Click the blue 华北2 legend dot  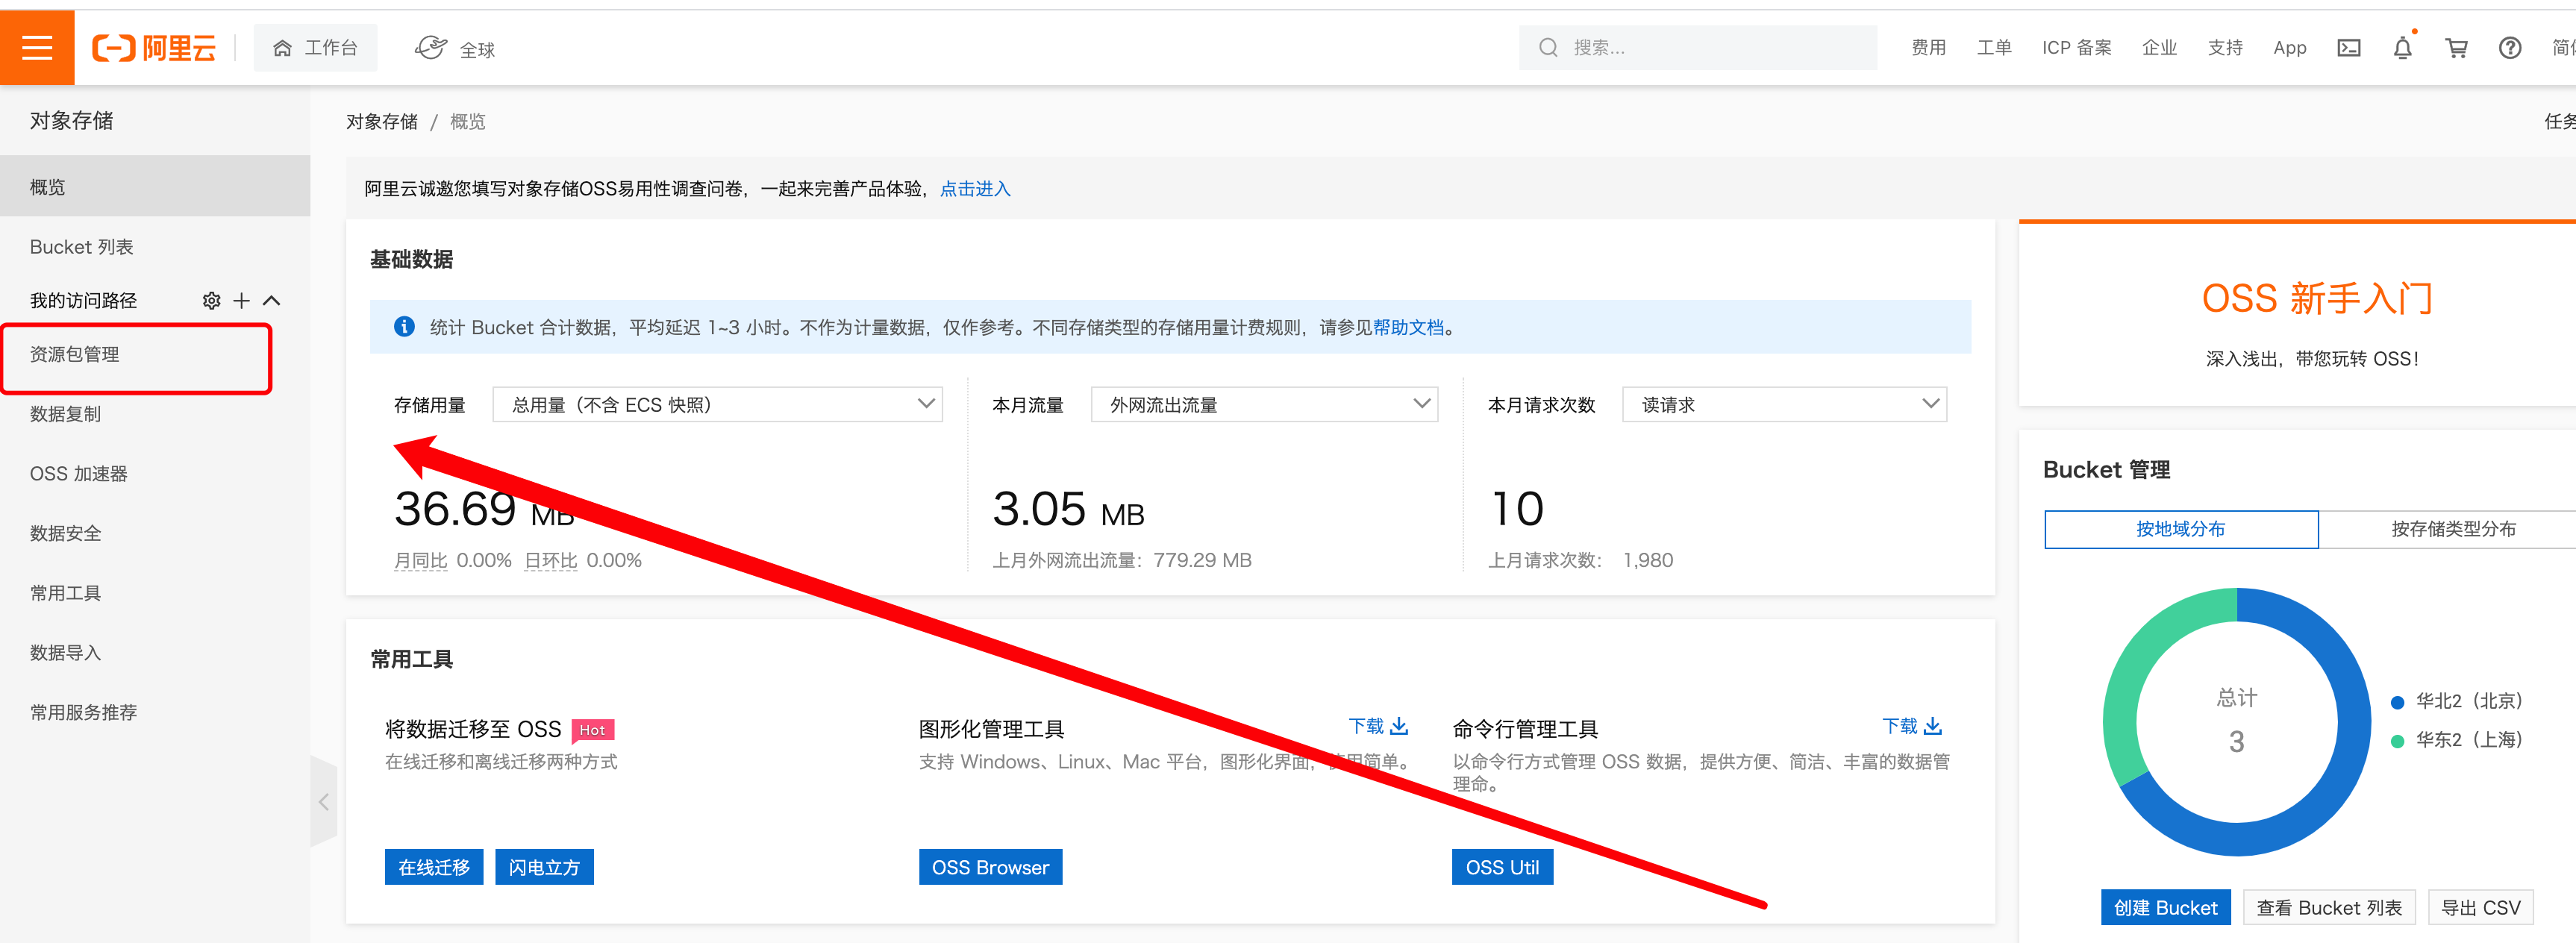click(2397, 702)
